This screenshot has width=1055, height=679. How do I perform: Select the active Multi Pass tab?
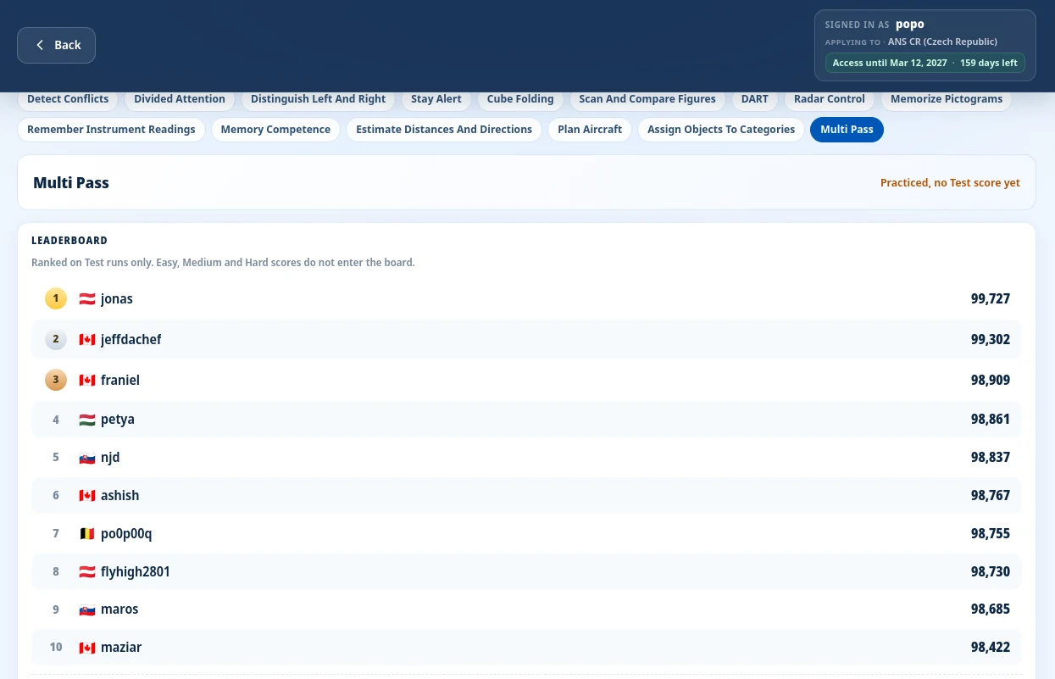pyautogui.click(x=847, y=130)
